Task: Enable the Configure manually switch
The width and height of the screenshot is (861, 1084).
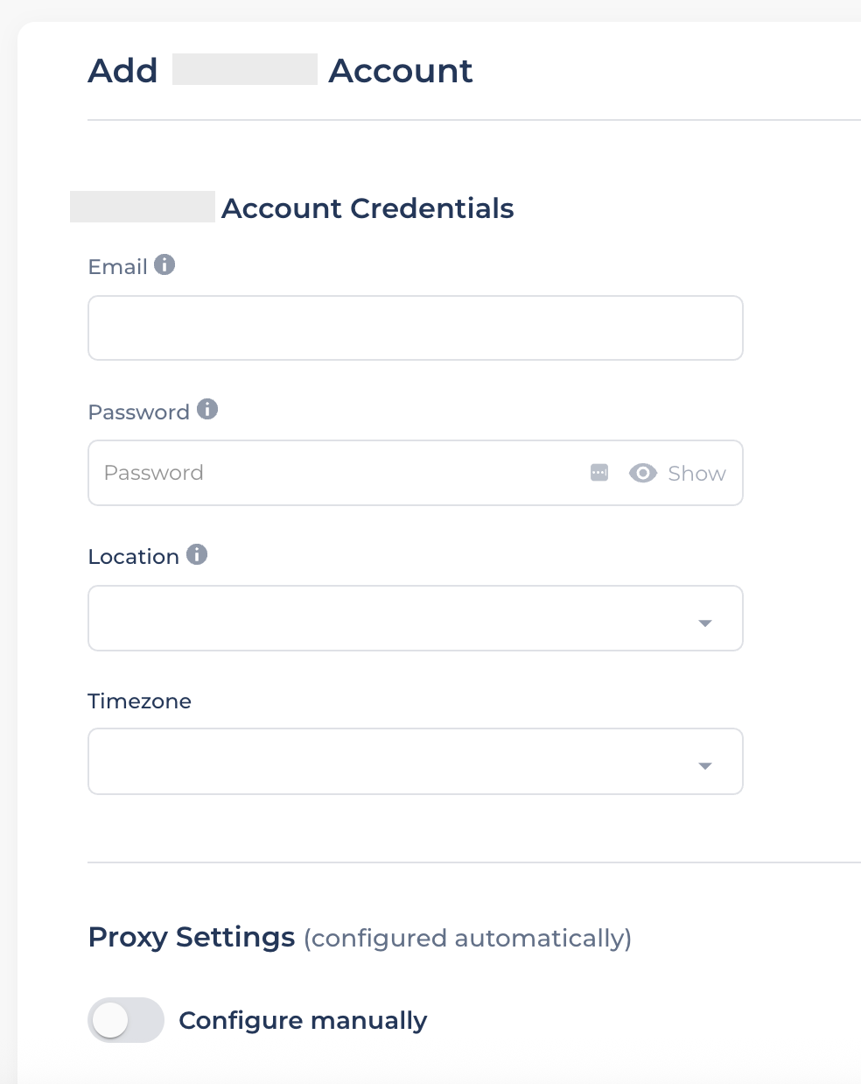Action: point(126,1020)
